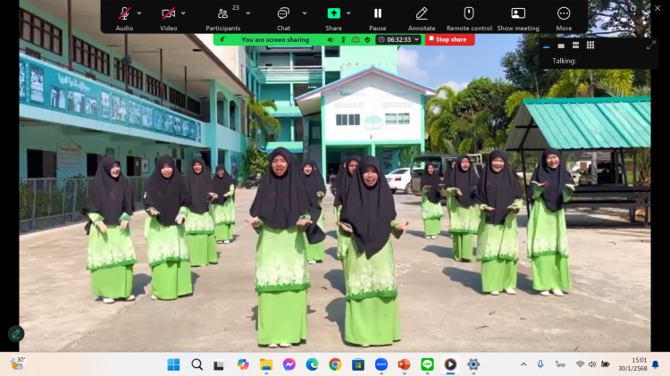Open Microsoft Edge from the taskbar
Viewport: 670px width, 376px height.
(x=312, y=364)
